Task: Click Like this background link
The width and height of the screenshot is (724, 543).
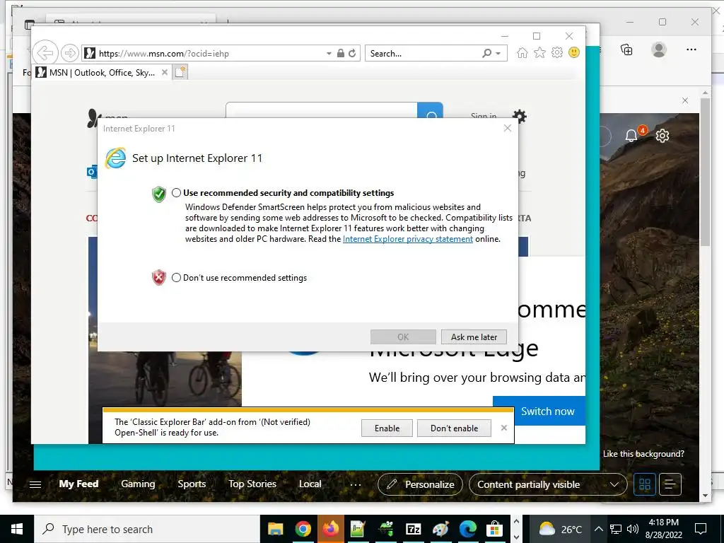Action: [x=643, y=454]
